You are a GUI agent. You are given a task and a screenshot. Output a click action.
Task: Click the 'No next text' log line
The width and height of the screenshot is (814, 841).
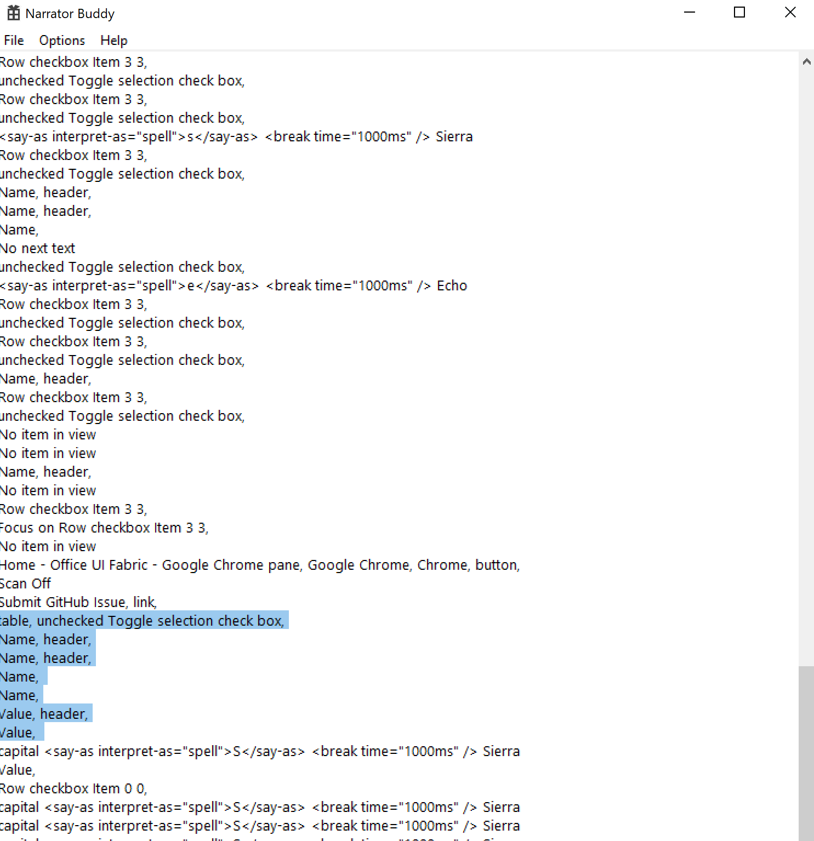tap(37, 248)
